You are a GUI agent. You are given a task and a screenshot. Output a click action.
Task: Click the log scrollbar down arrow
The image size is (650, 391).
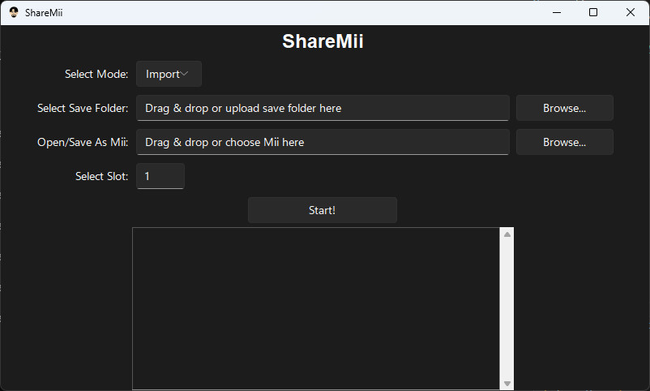click(507, 383)
